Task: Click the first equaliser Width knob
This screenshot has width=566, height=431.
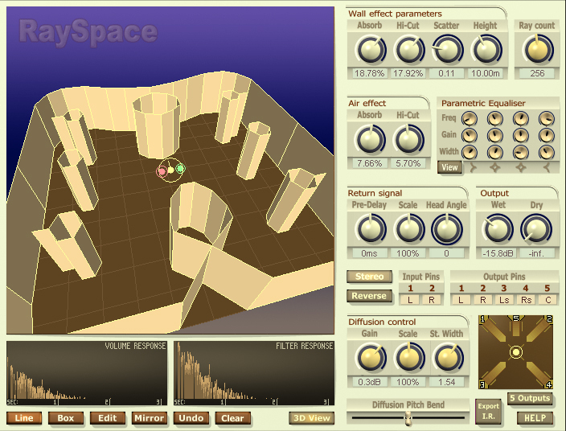Action: (x=469, y=152)
